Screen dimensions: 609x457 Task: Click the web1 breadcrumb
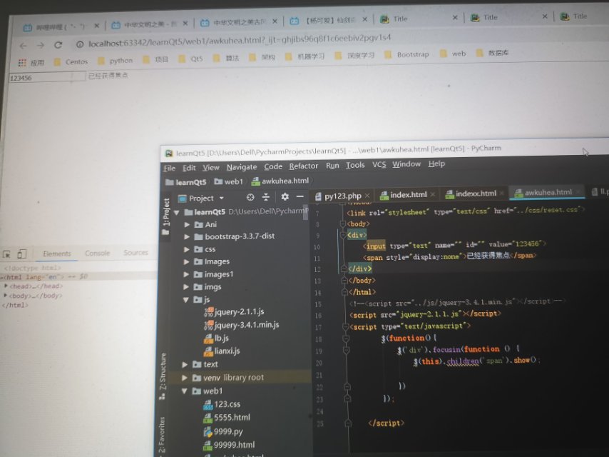click(x=229, y=181)
